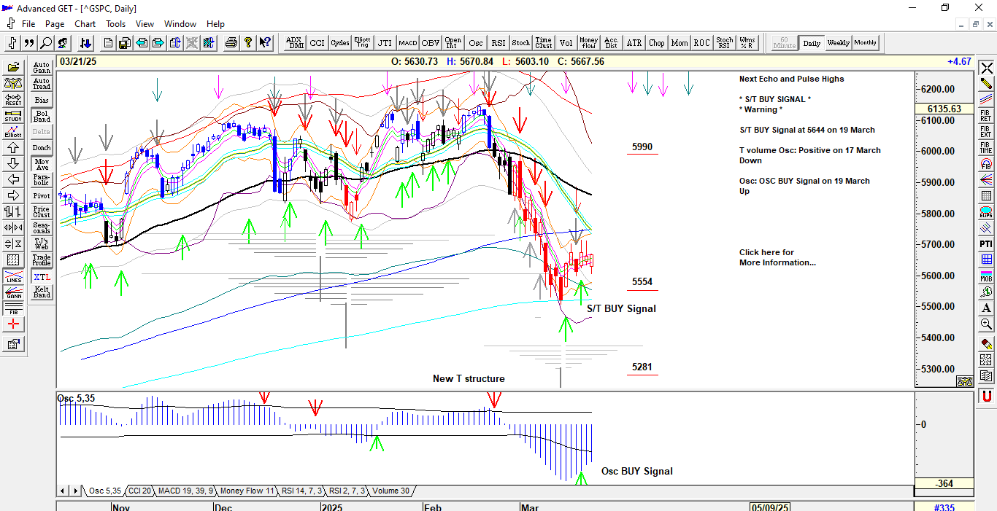Click the red crosshair cursor icon
The height and width of the screenshot is (511, 997).
(13, 324)
